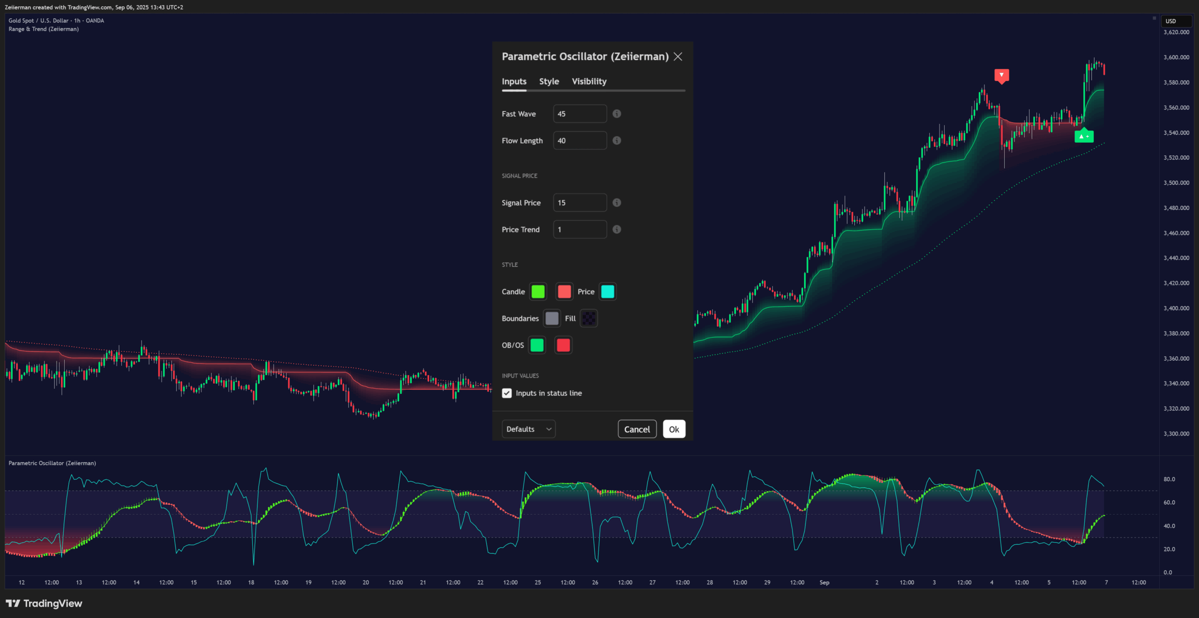This screenshot has height=618, width=1199.
Task: Click the 80.0 oscillator scale label
Action: 1169,479
